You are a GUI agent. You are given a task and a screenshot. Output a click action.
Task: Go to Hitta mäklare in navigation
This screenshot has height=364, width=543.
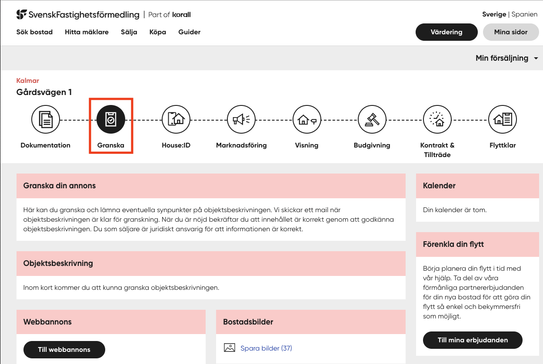point(87,32)
